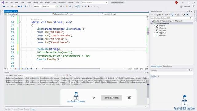Image resolution: width=197 pixels, height=111 pixels.
Task: Open the Build menu
Action: click(x=29, y=2)
